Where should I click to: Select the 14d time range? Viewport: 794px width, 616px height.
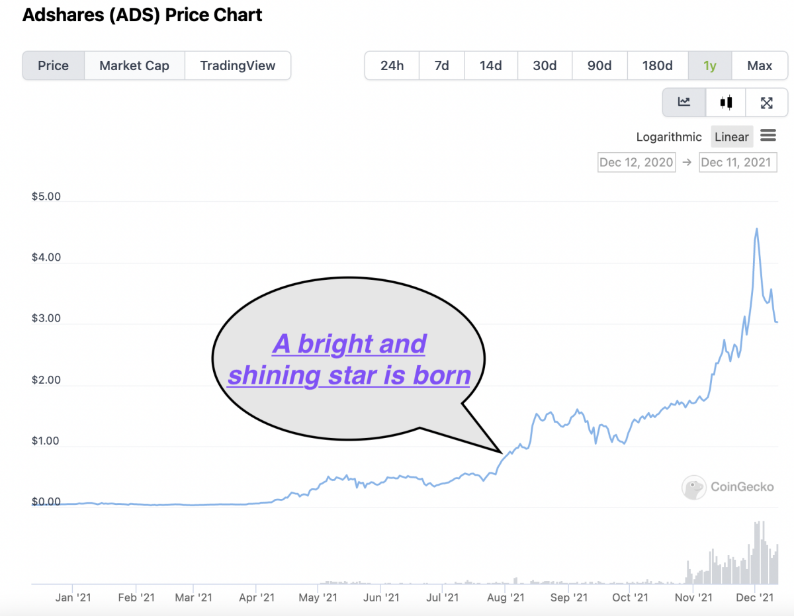491,66
